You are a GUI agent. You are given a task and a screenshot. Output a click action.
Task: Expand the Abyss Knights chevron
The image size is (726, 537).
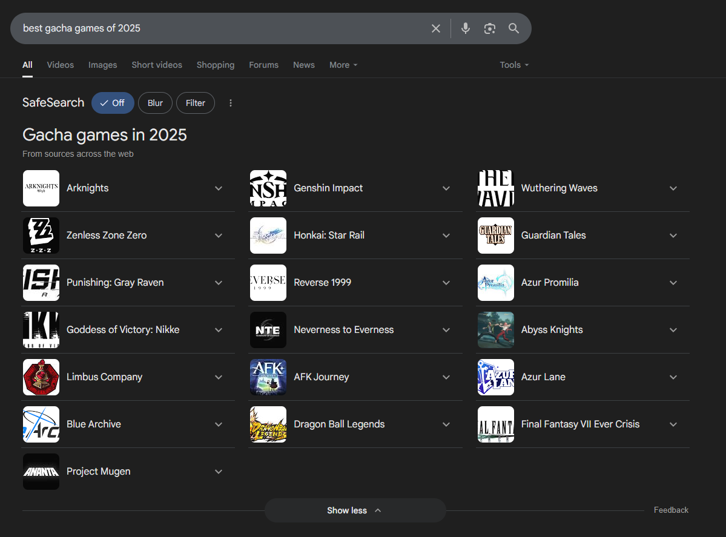[673, 330]
